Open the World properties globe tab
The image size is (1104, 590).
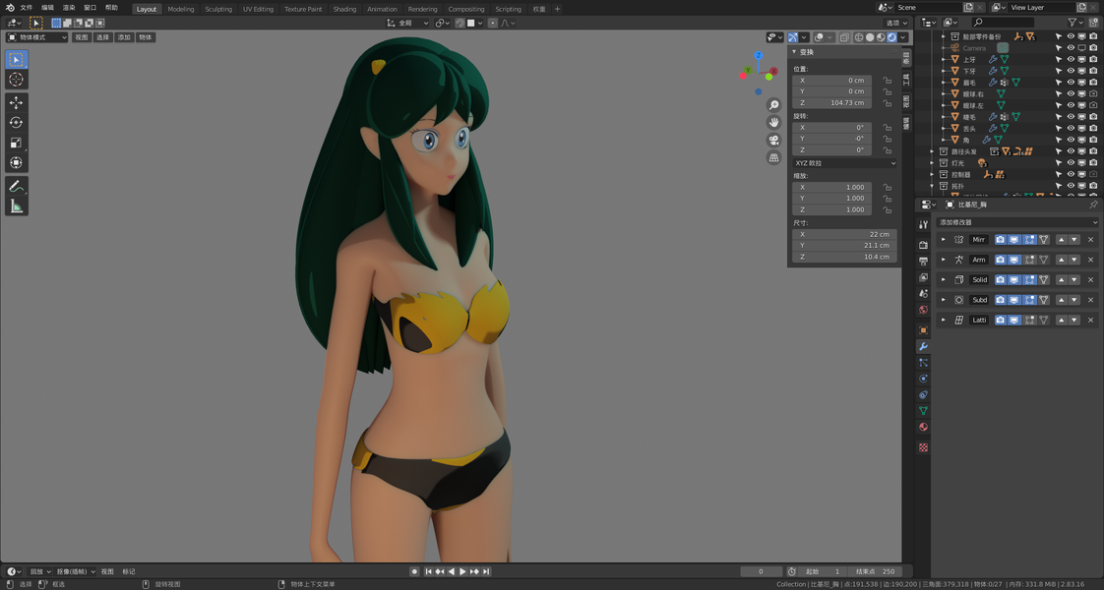(923, 310)
